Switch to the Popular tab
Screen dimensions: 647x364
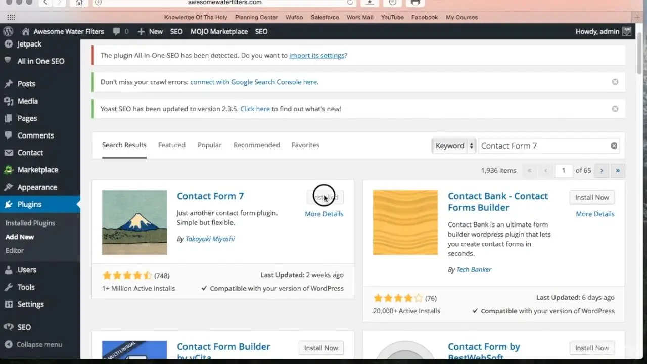click(210, 145)
